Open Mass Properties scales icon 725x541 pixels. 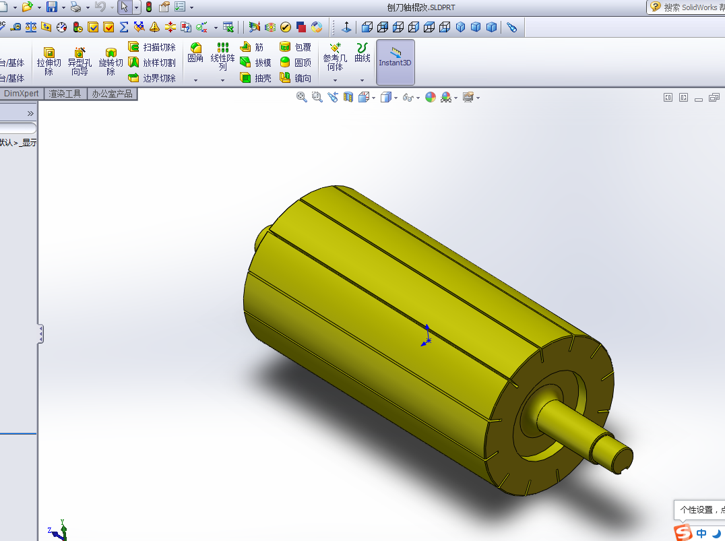[31, 27]
